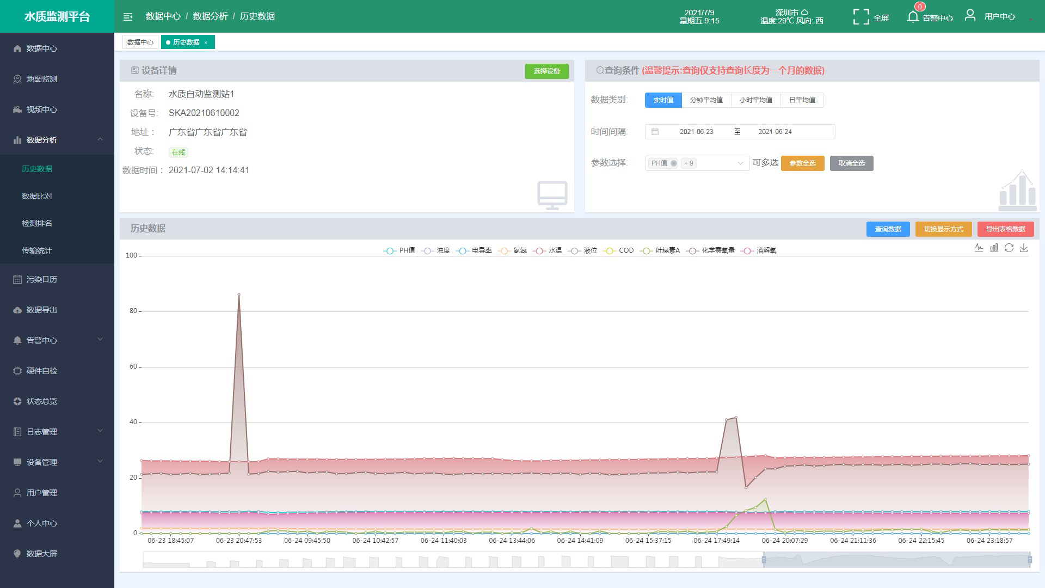Select 历史数据 submenu item
The width and height of the screenshot is (1045, 588).
tap(57, 169)
